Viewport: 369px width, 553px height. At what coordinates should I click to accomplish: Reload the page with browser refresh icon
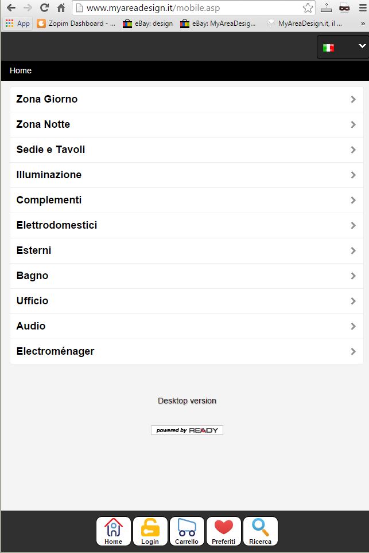[x=44, y=8]
